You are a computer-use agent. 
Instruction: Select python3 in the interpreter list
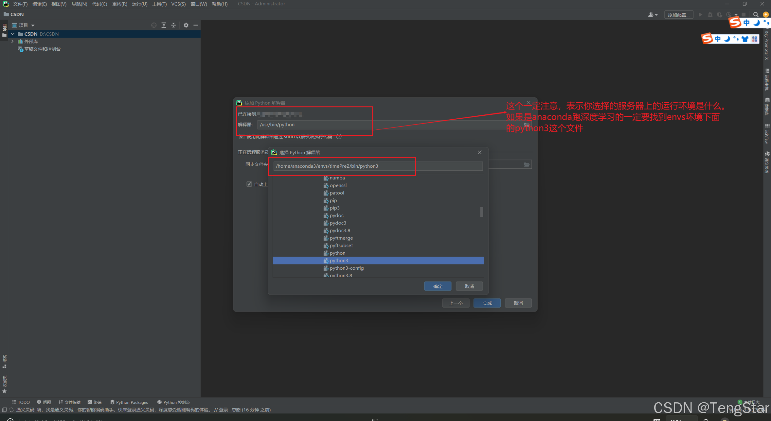(339, 260)
